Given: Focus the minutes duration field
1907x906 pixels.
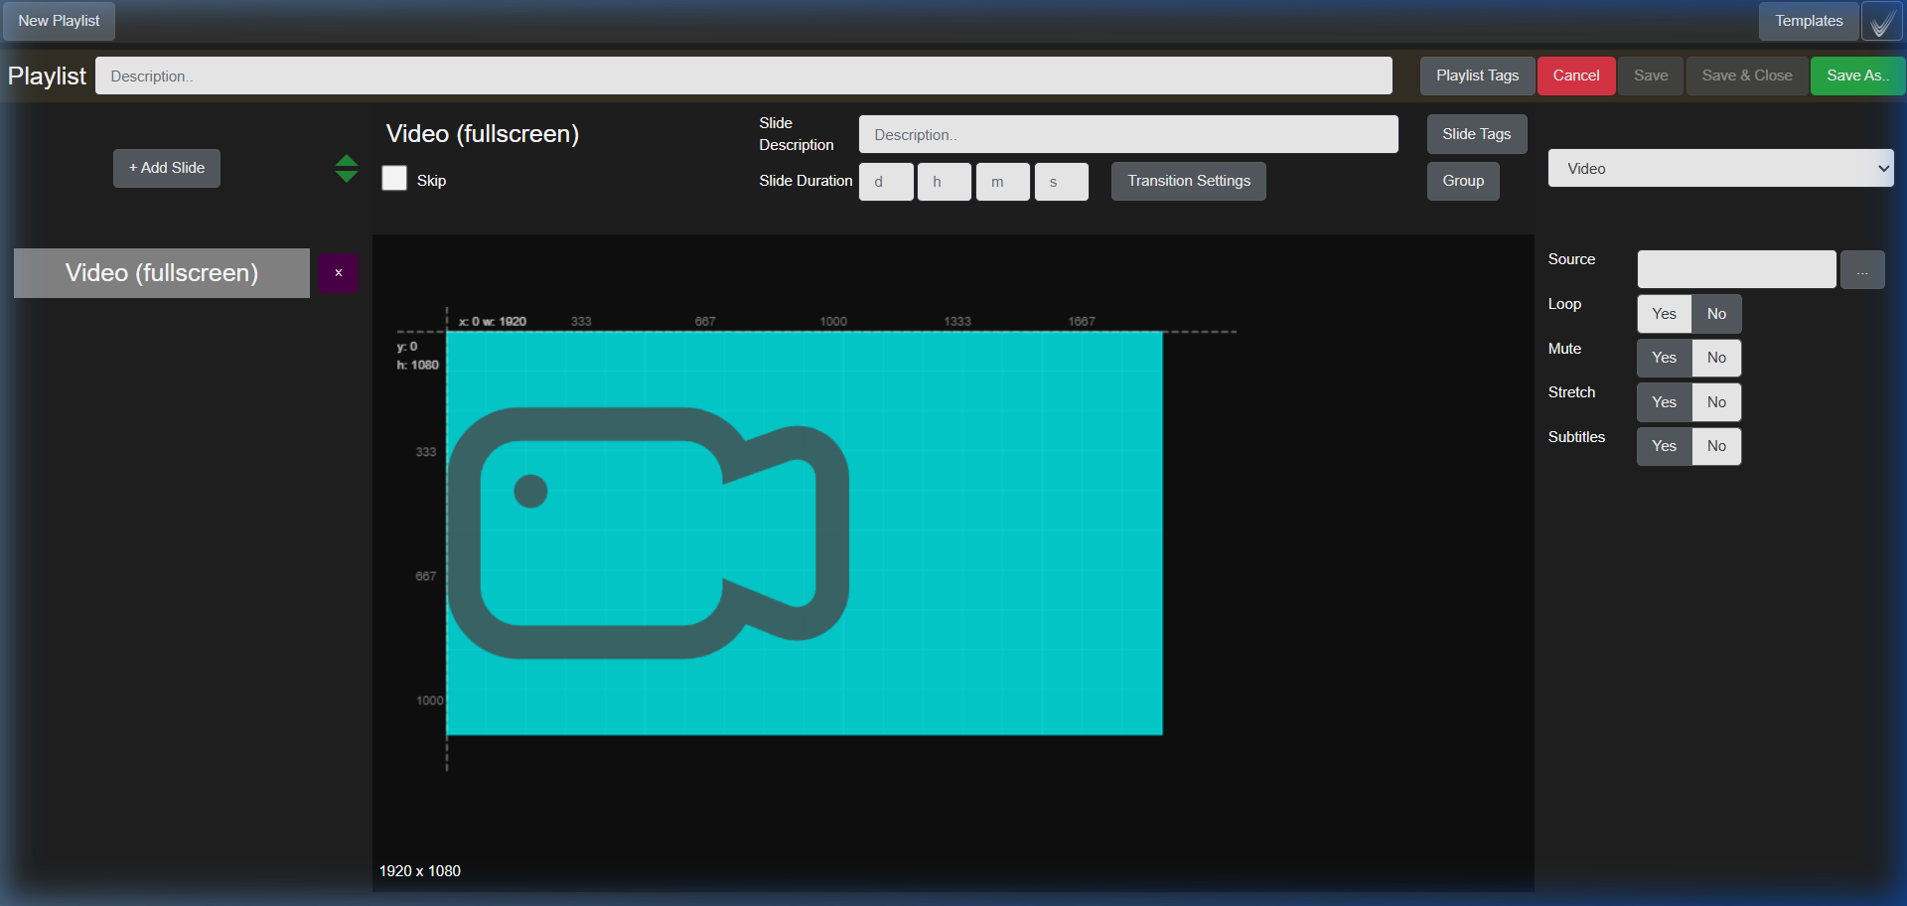Looking at the screenshot, I should click(1003, 182).
